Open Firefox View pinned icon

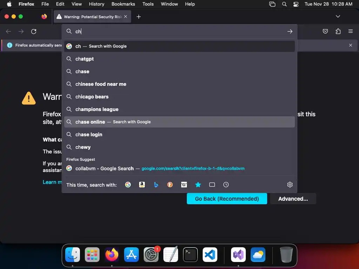44,16
